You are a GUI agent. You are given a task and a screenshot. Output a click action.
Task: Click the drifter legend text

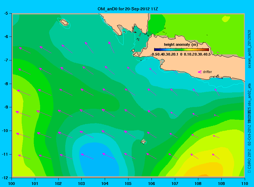(207, 72)
